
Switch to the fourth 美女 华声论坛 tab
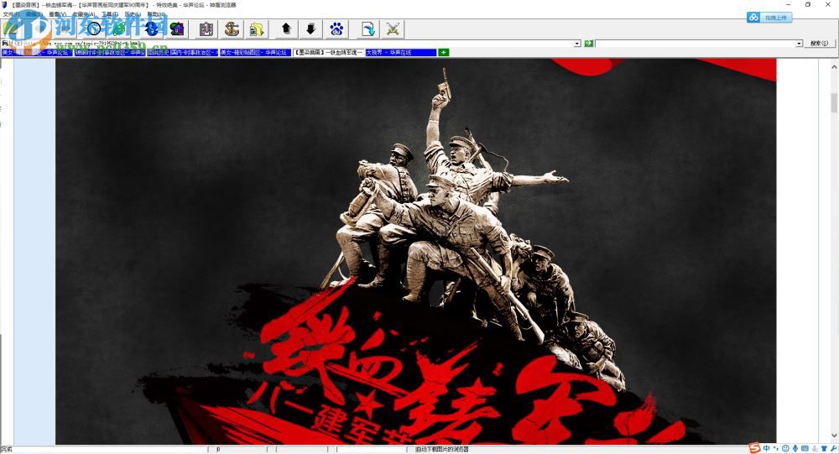coord(256,53)
